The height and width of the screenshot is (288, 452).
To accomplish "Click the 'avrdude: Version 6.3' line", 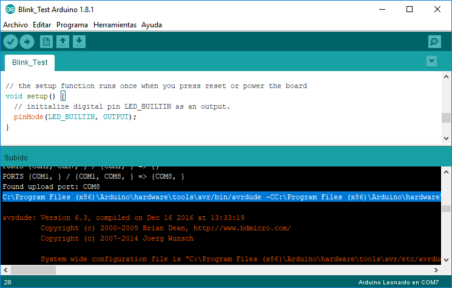I will [x=123, y=218].
